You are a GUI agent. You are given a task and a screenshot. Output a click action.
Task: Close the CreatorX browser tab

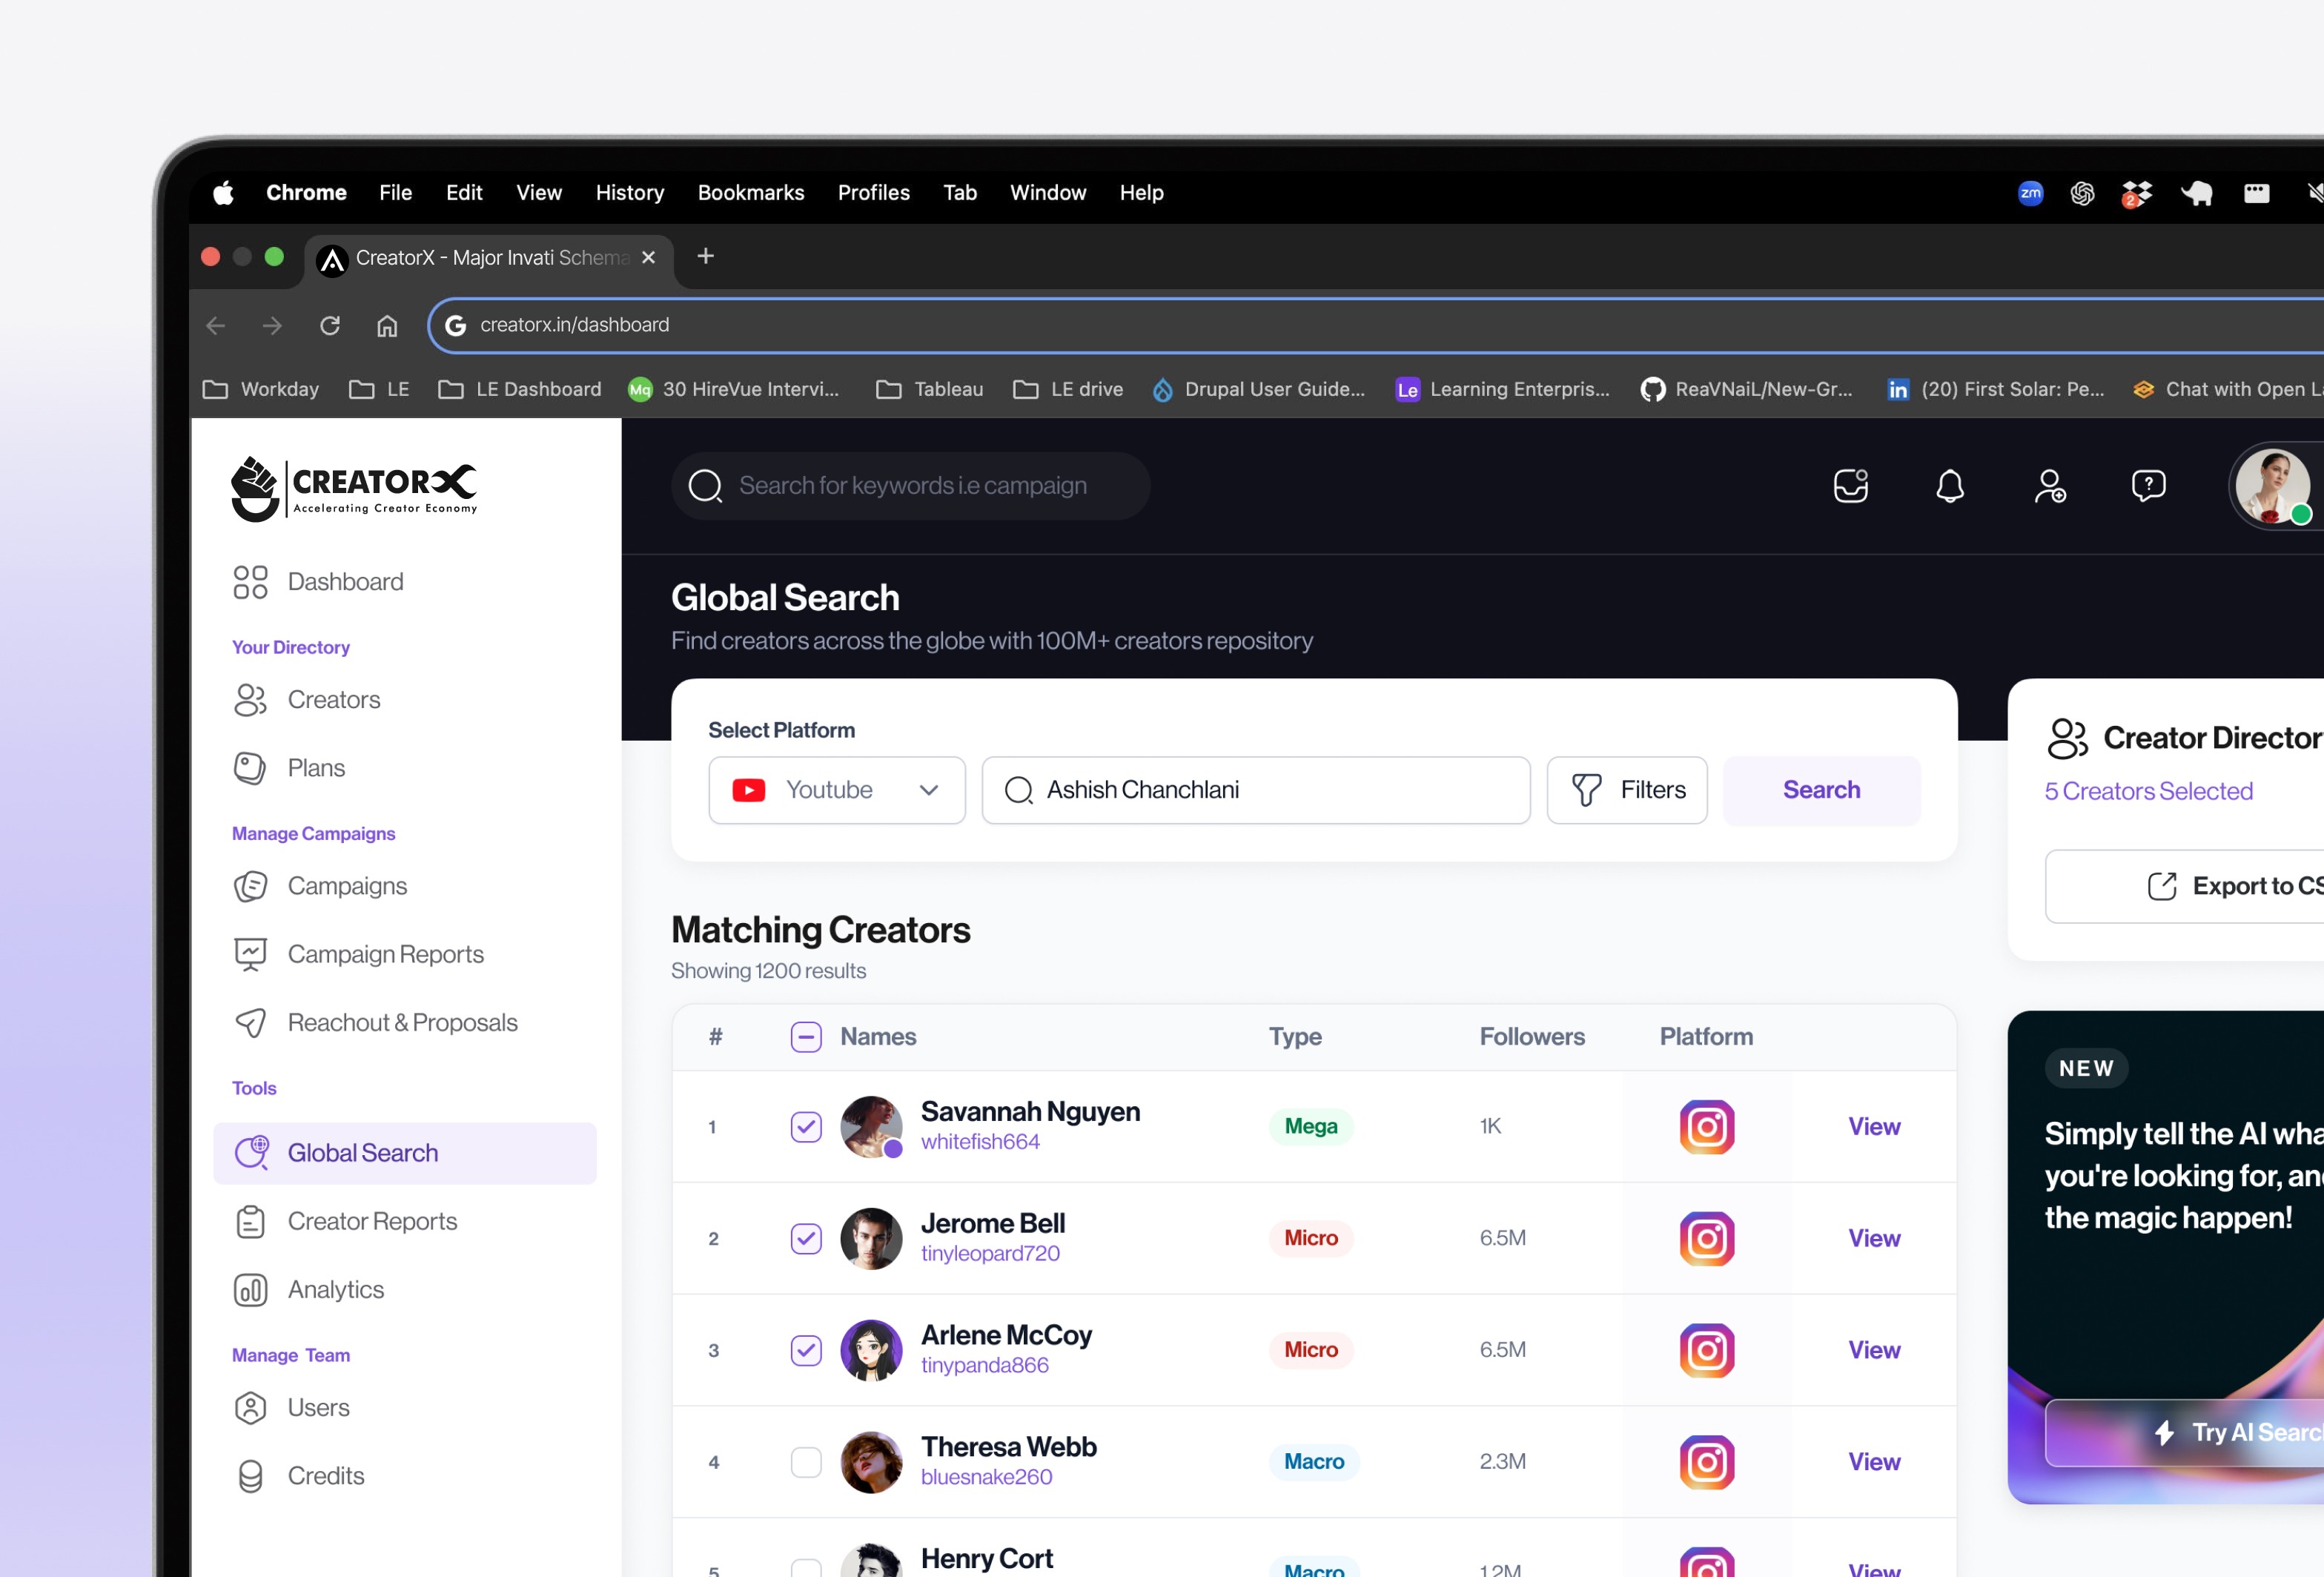(648, 258)
